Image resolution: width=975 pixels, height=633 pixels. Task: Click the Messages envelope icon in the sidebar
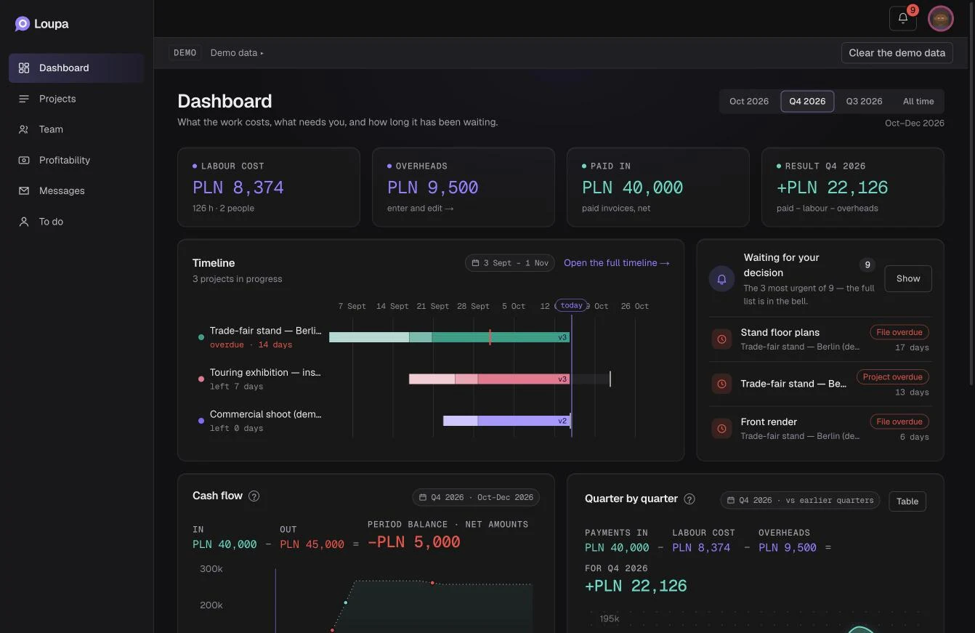[x=24, y=190]
